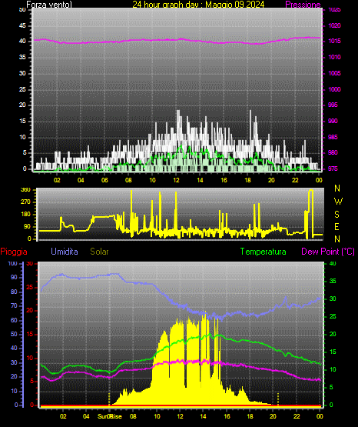The image size is (358, 427).
Task: Click the white '15' wind speed axis value
Action: point(22,121)
